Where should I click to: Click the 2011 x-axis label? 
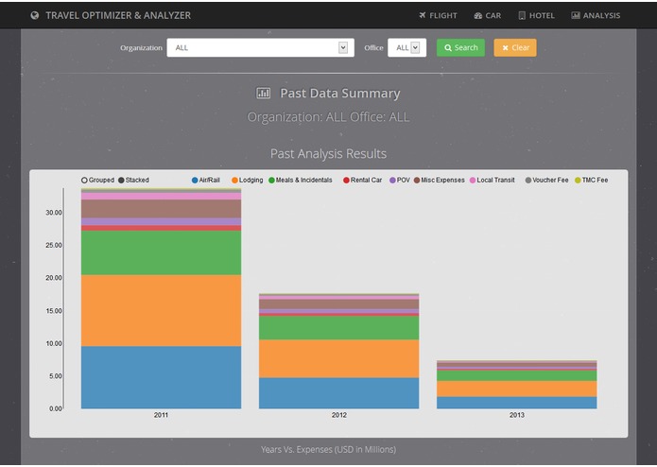coord(161,415)
